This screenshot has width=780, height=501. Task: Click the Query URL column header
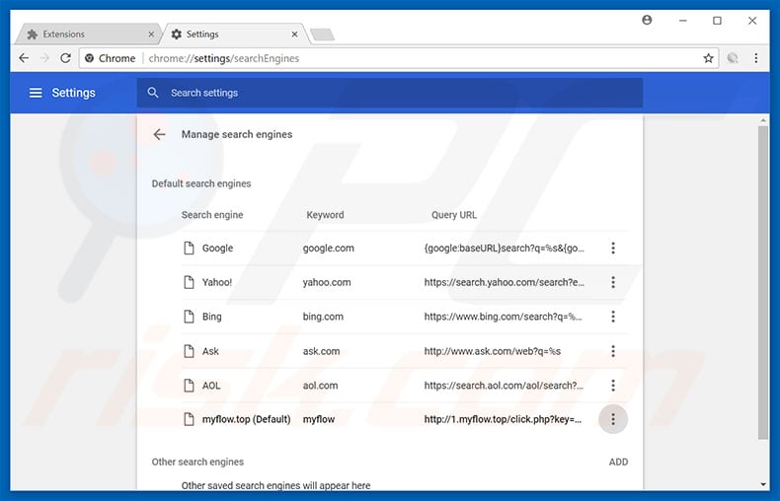click(x=453, y=215)
